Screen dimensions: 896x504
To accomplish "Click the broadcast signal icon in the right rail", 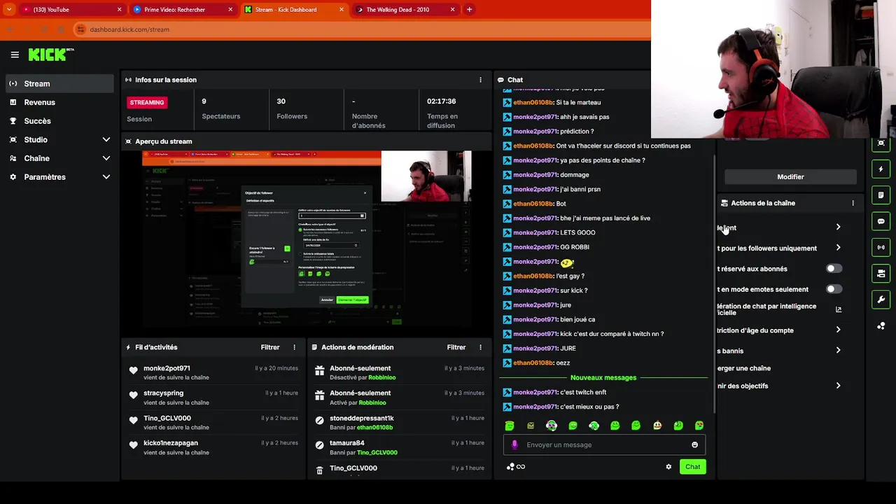I will click(x=881, y=247).
